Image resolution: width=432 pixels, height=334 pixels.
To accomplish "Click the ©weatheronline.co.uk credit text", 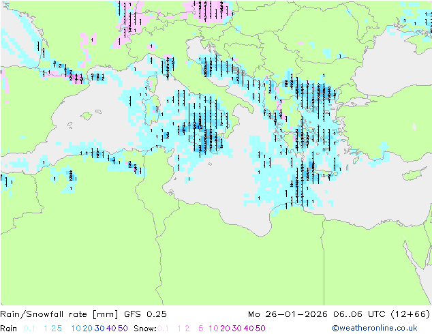I will click(375, 328).
